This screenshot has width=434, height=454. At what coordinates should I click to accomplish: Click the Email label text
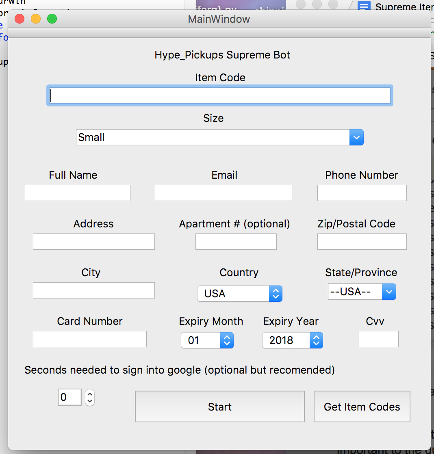(224, 175)
